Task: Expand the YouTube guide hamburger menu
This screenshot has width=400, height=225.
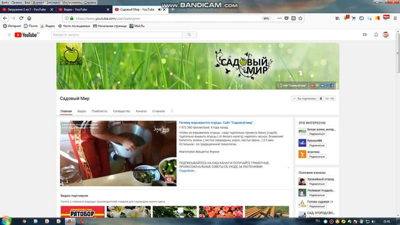Action: [x=9, y=35]
